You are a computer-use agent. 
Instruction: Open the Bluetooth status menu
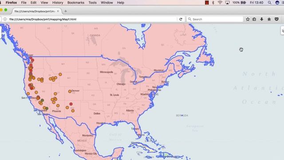tap(213, 3)
